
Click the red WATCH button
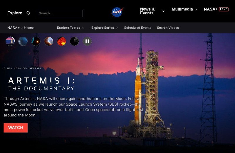(16, 128)
